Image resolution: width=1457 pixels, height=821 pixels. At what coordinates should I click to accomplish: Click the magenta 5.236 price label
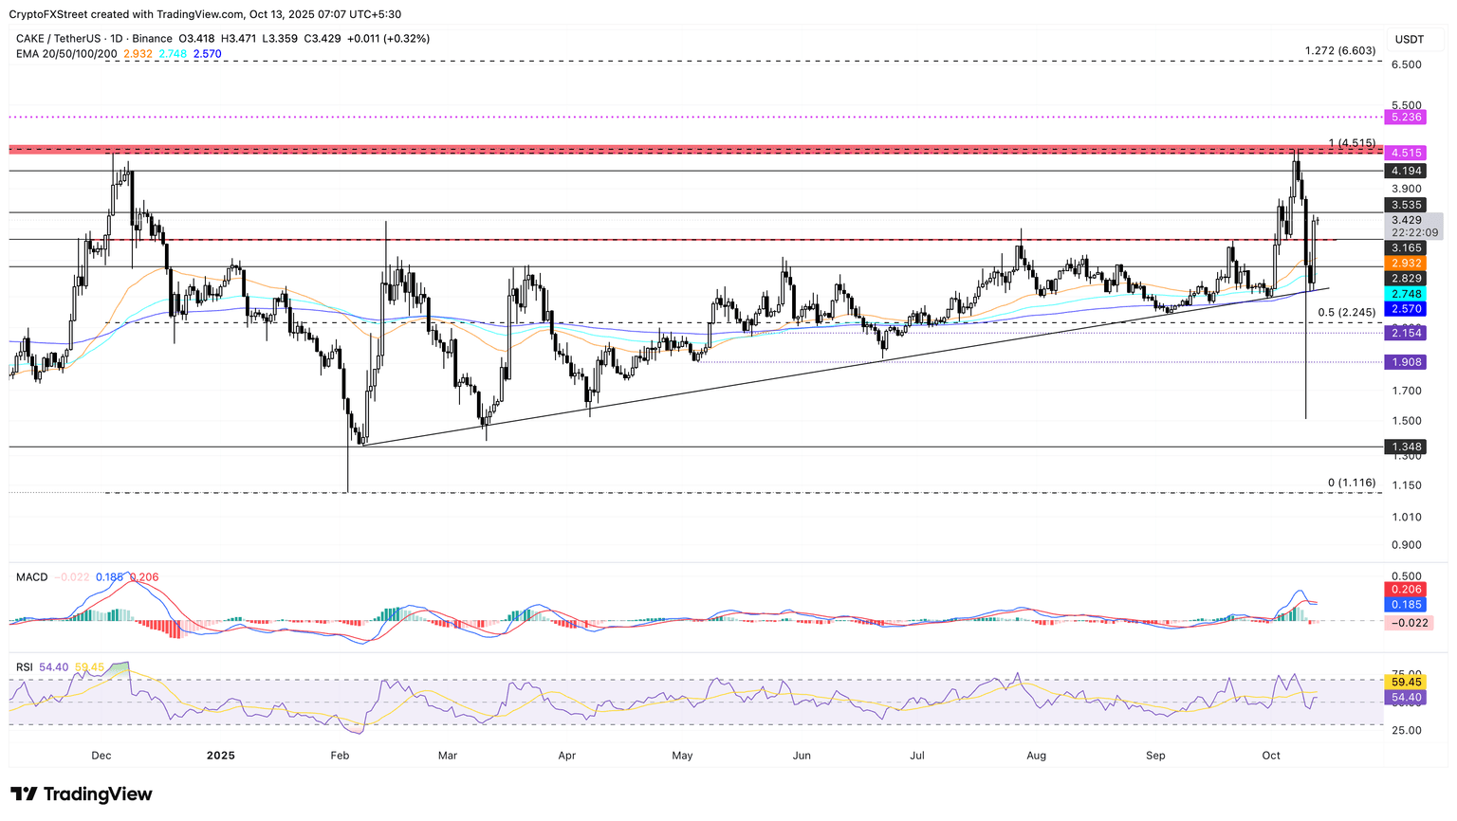tap(1404, 117)
